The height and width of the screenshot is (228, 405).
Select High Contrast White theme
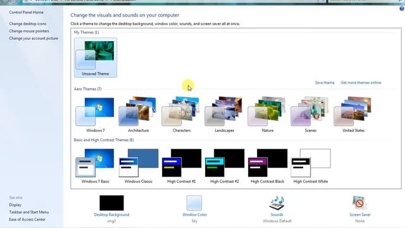coord(311,166)
